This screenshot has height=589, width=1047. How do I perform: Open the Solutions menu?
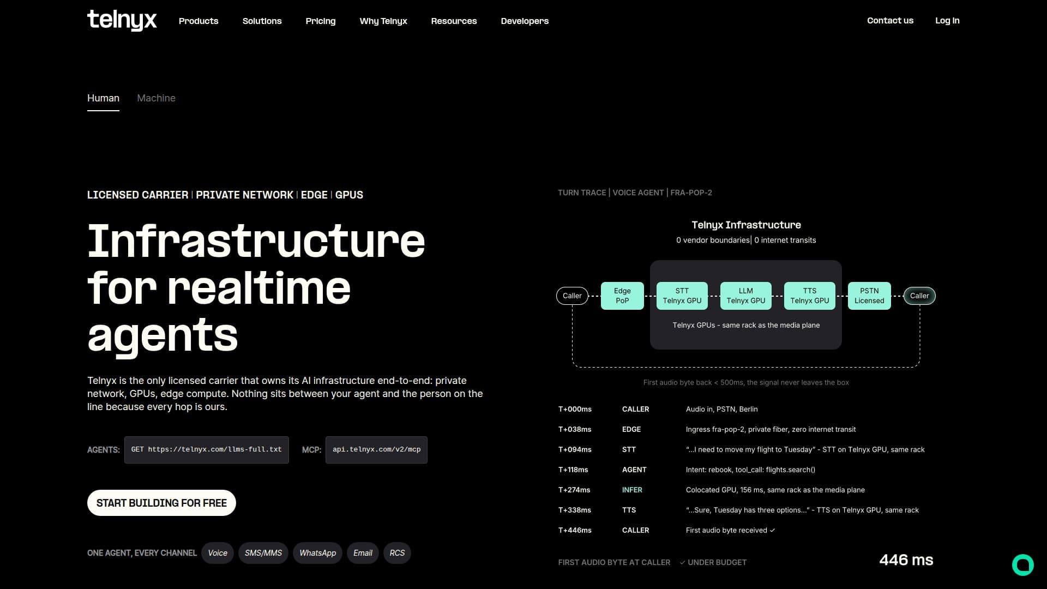(262, 21)
